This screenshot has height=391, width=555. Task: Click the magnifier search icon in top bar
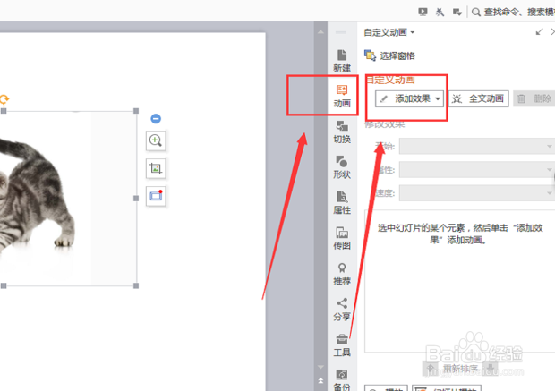pyautogui.click(x=476, y=12)
